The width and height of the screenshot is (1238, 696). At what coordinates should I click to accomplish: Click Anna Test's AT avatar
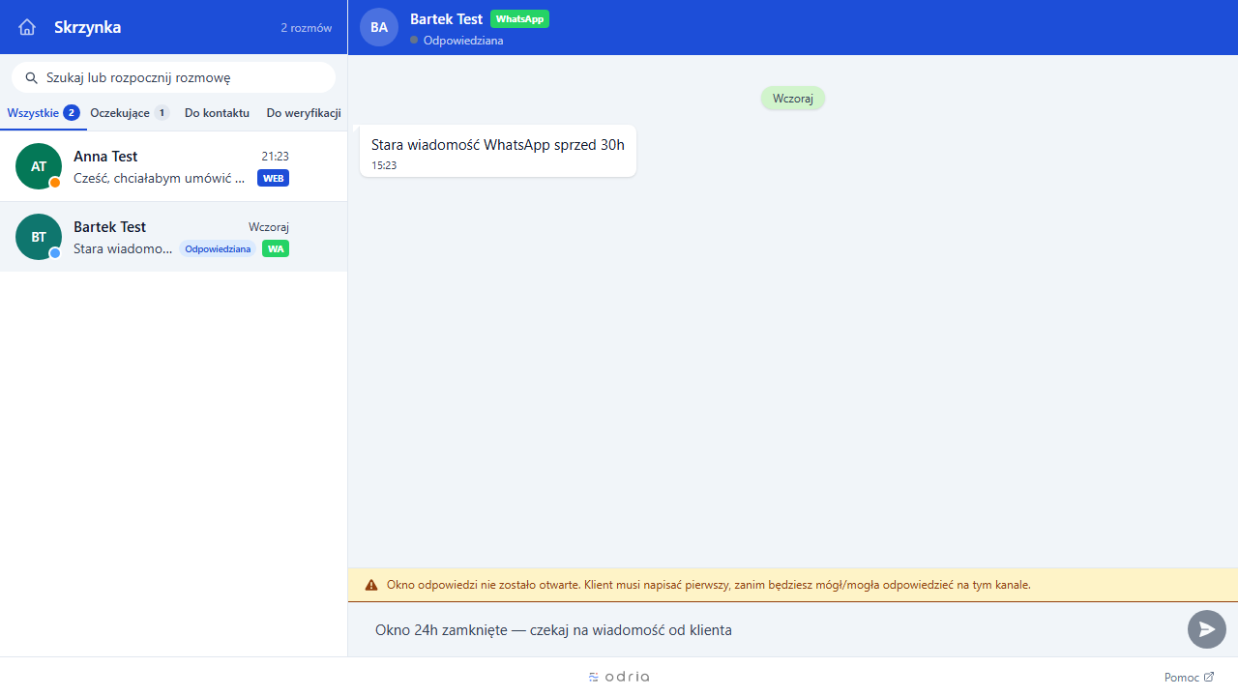click(x=39, y=166)
